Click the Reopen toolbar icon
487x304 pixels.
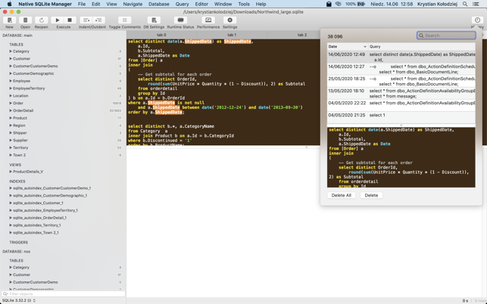point(42,21)
